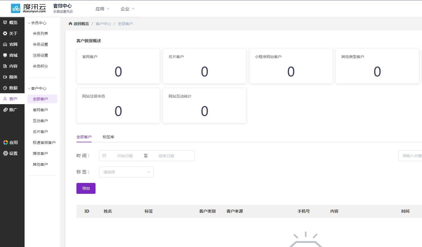This screenshot has height=247, width=422.
Task: Click the 其他类型客户 statistics card
Action: (377, 66)
